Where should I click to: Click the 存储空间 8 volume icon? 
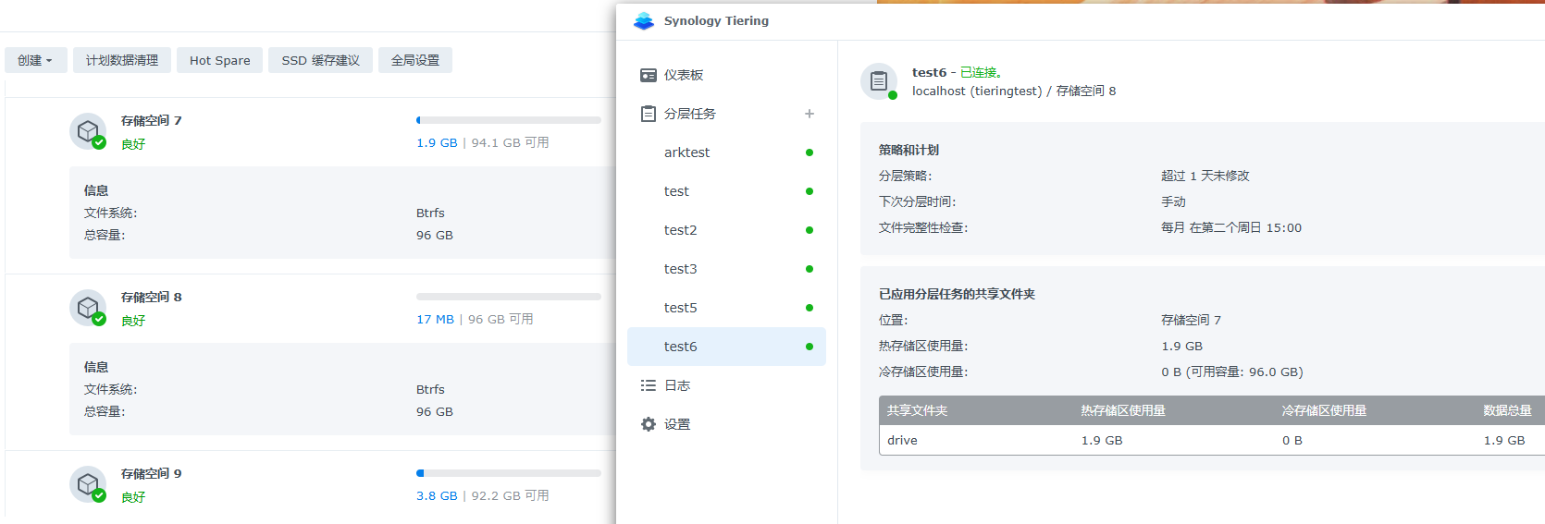pyautogui.click(x=88, y=308)
